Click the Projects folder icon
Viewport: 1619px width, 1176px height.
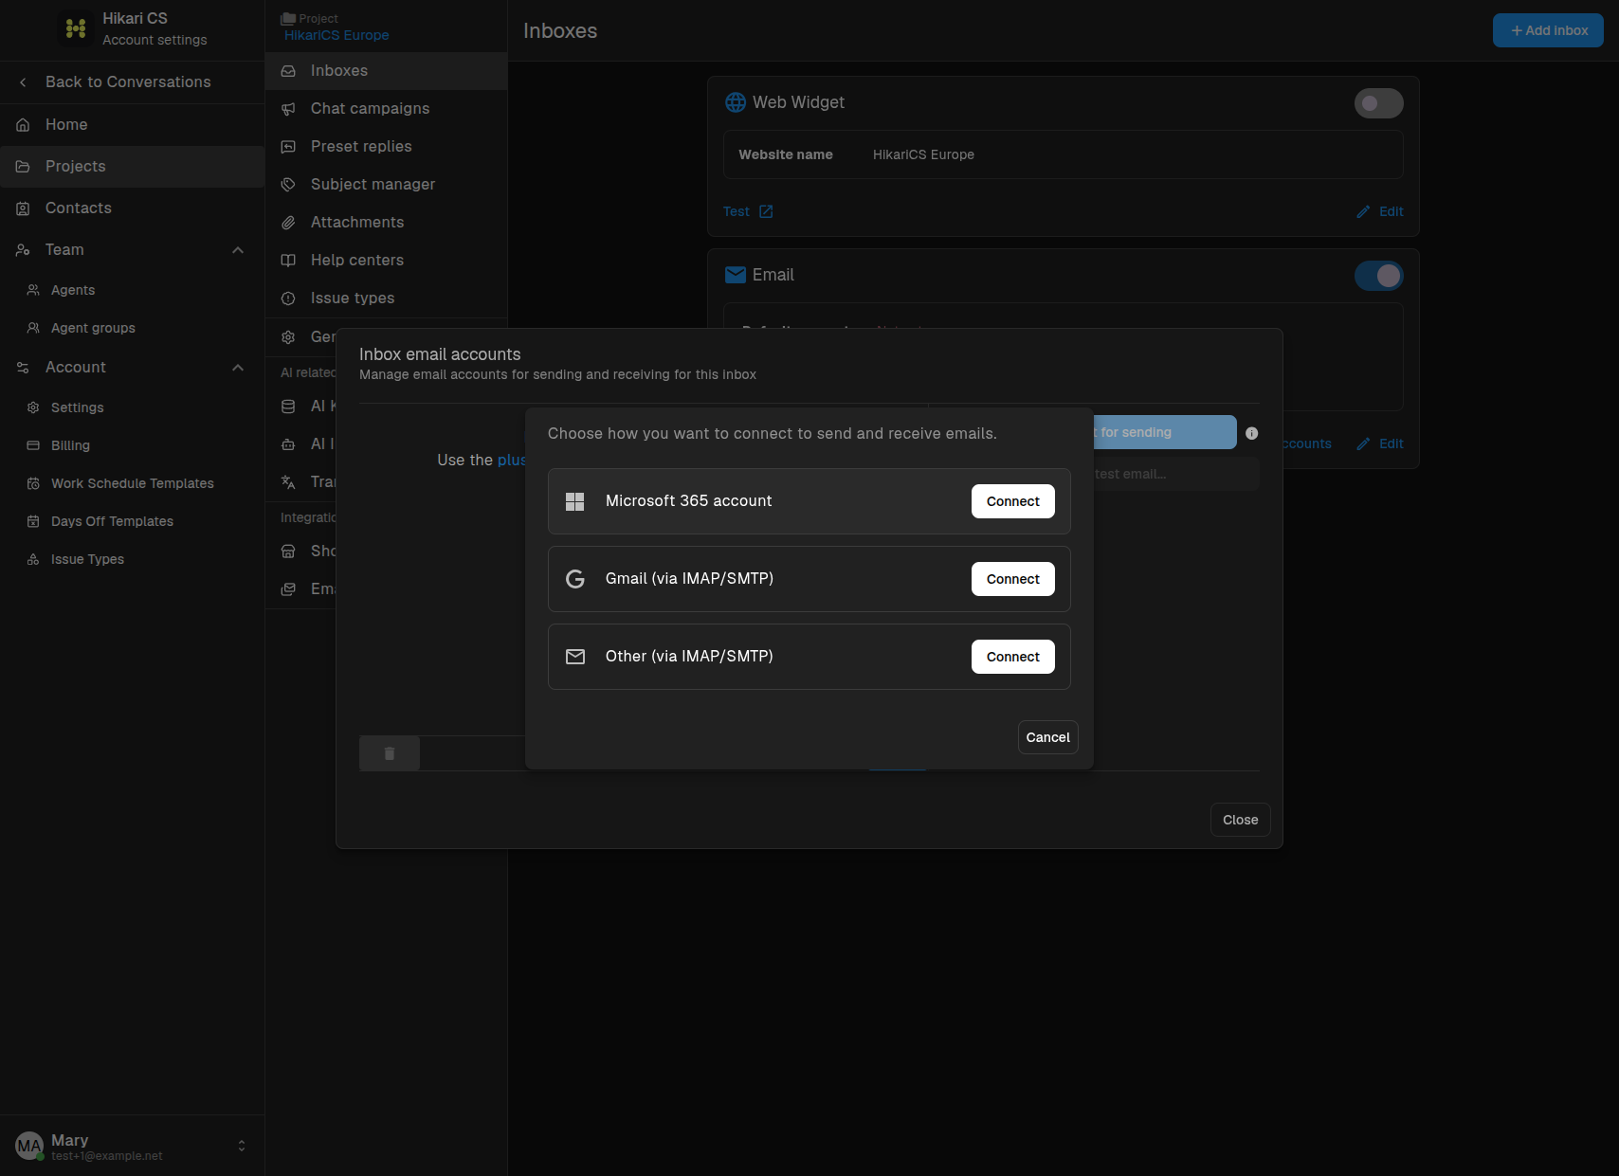[23, 167]
